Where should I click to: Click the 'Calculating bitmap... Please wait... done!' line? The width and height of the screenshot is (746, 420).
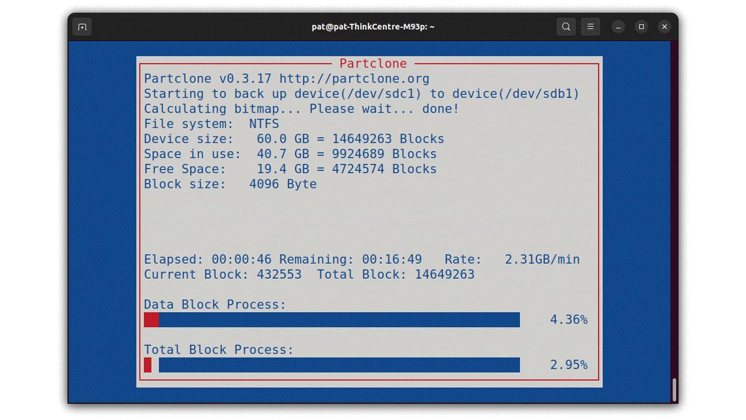click(x=301, y=109)
